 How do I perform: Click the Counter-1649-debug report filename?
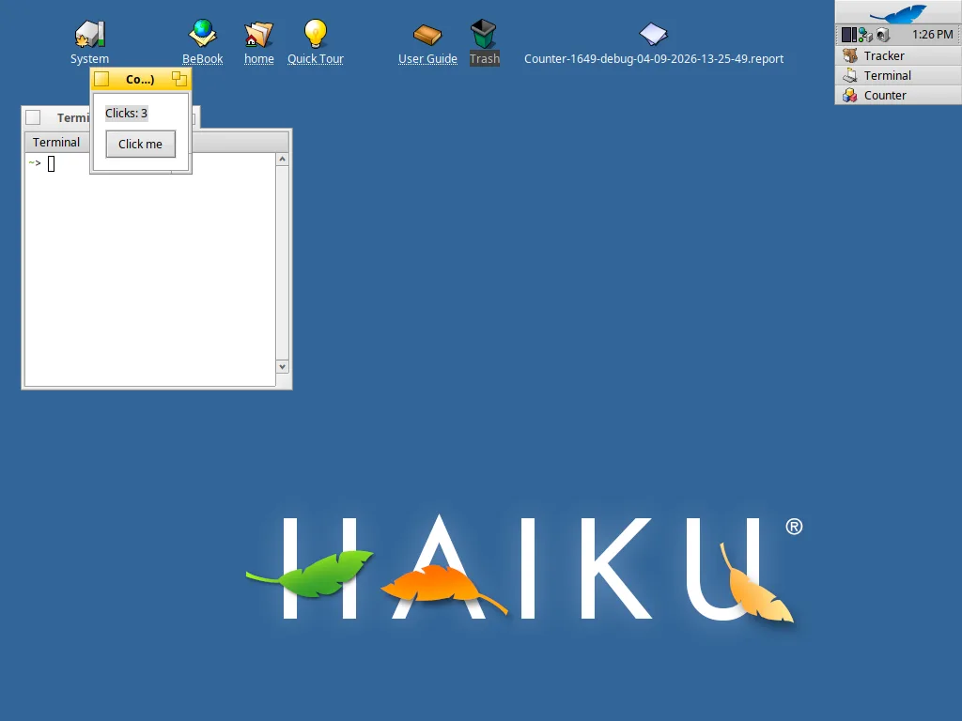click(654, 59)
